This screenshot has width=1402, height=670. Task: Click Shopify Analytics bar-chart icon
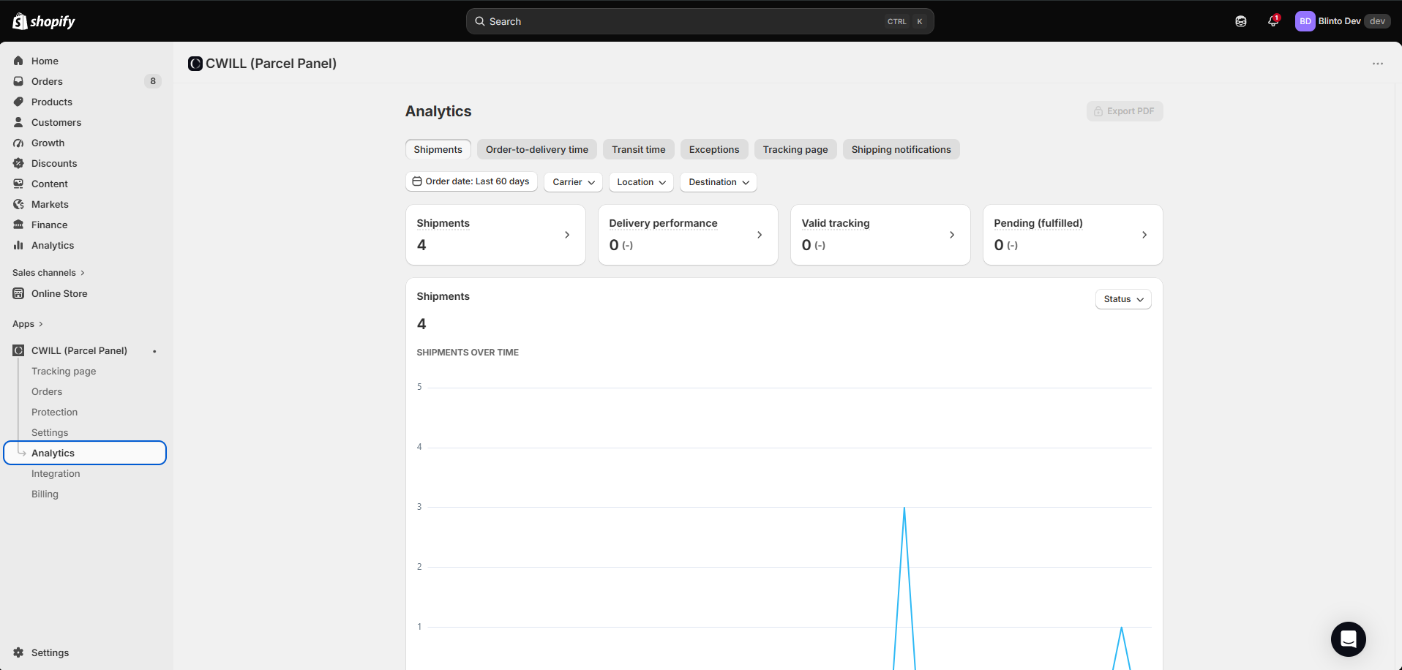pyautogui.click(x=18, y=245)
